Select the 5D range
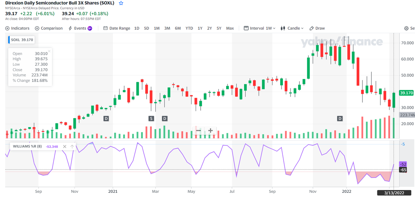 146,28
